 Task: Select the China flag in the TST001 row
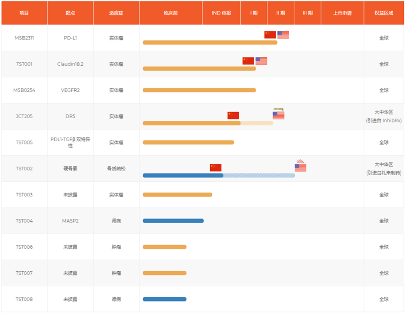point(248,61)
